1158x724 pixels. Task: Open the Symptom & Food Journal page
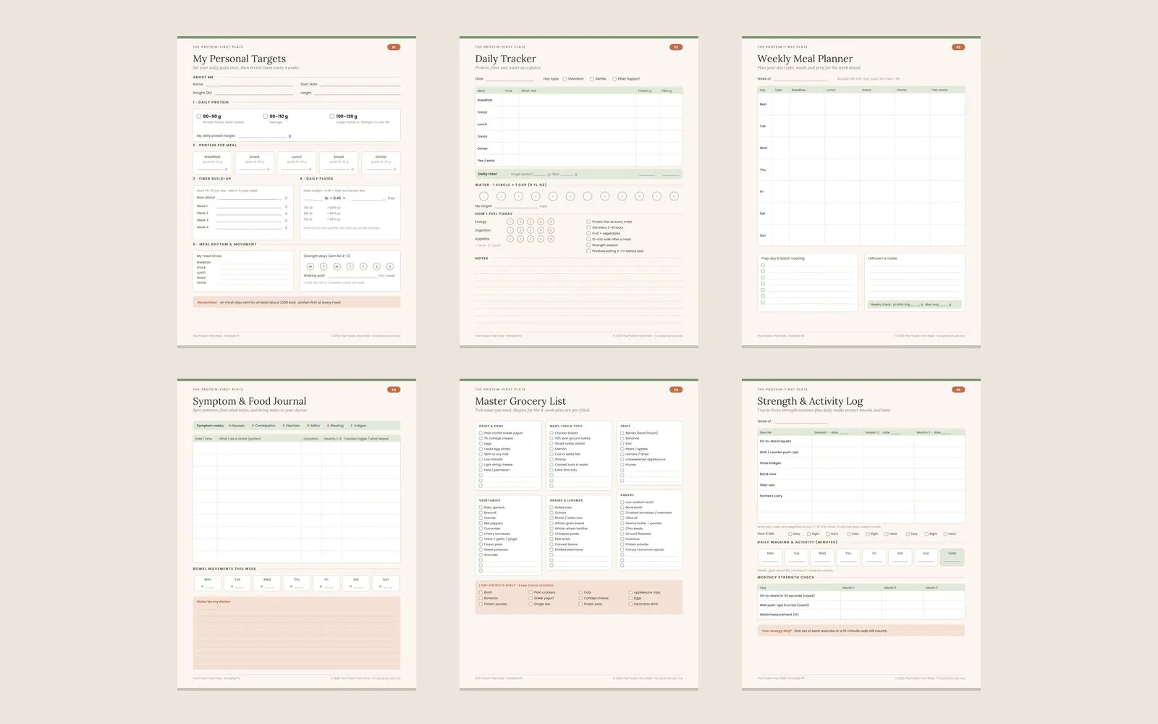(x=297, y=534)
